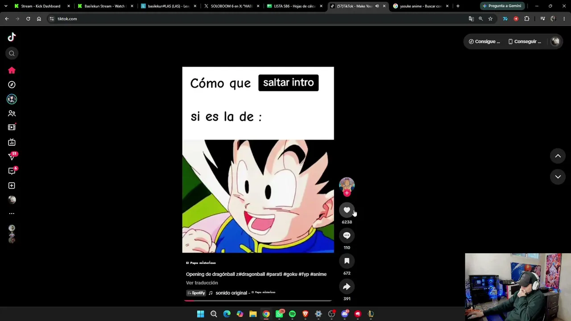Screen dimensions: 571x321
Task: Open the Activity inbox icon with 6 badge
Action: pyautogui.click(x=12, y=171)
